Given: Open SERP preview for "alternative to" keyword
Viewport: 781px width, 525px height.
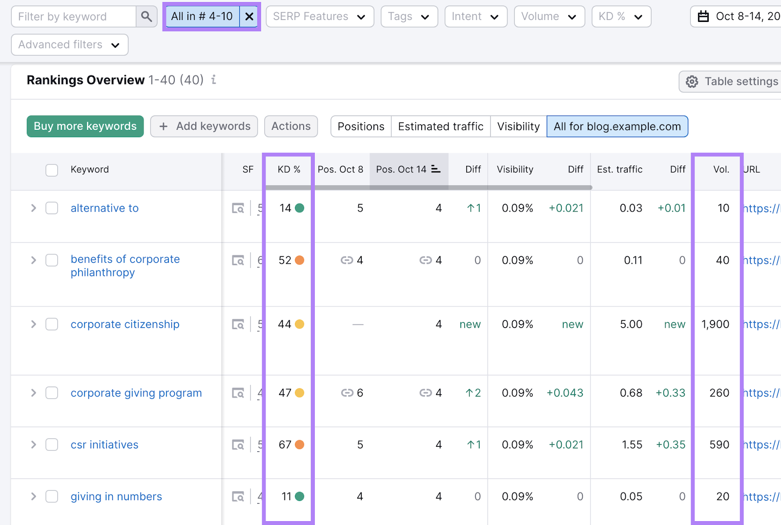Looking at the screenshot, I should point(238,208).
